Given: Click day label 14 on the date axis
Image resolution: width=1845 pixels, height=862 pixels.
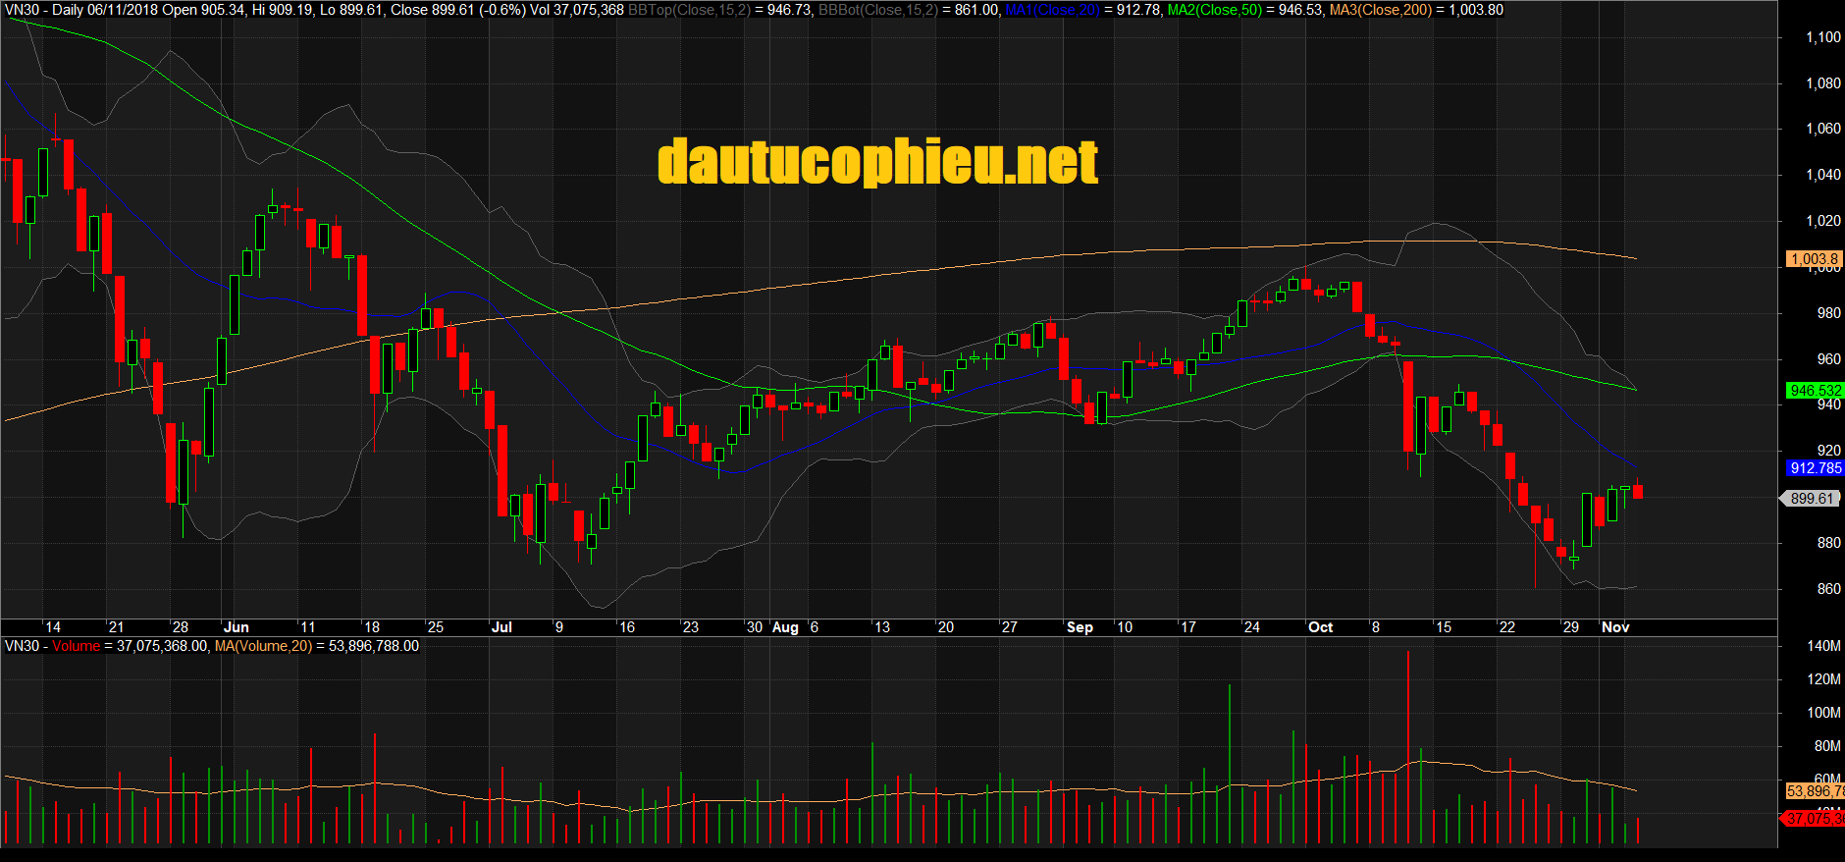Looking at the screenshot, I should tap(53, 627).
